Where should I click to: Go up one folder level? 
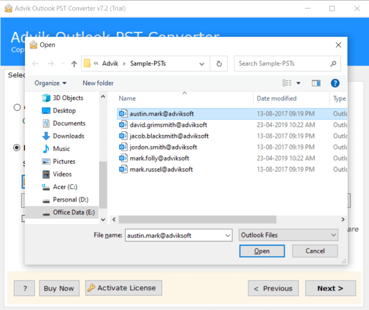tap(74, 63)
